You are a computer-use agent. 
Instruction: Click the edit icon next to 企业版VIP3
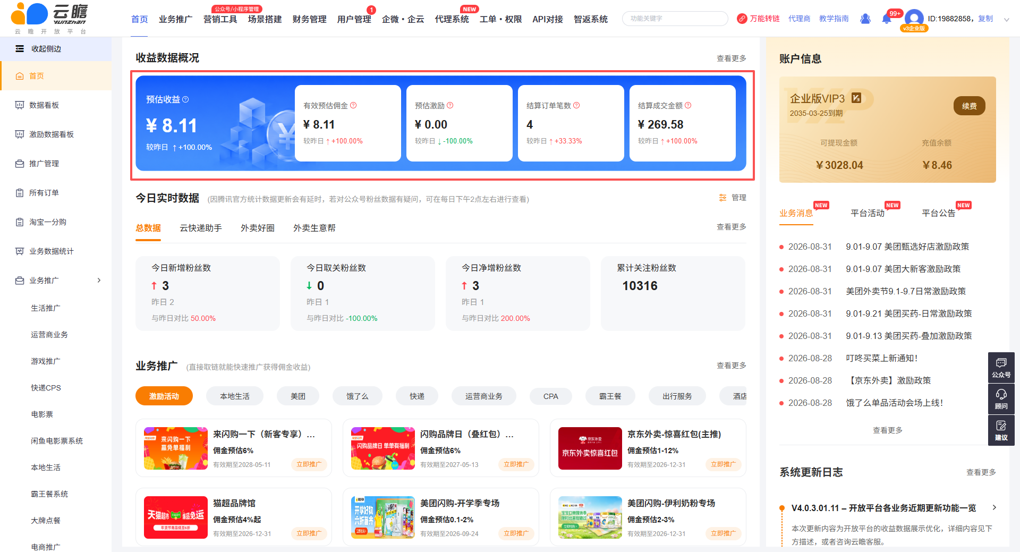point(856,98)
